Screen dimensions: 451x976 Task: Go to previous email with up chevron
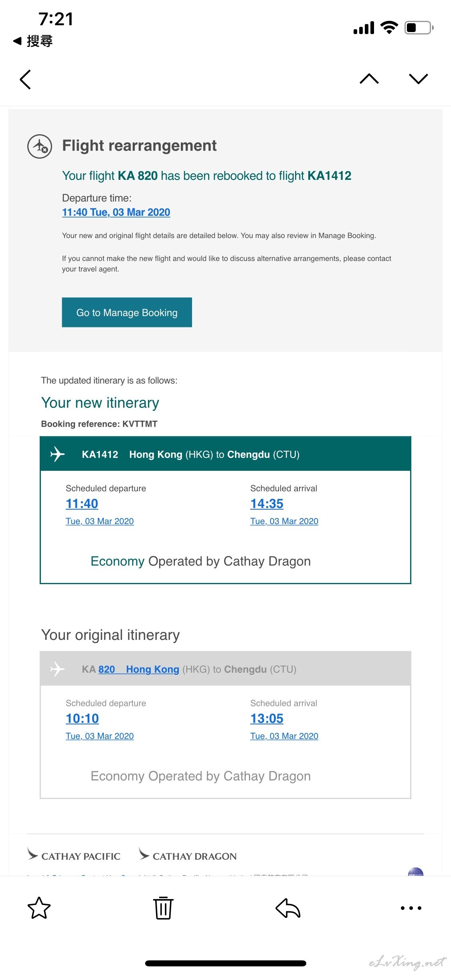(x=369, y=79)
